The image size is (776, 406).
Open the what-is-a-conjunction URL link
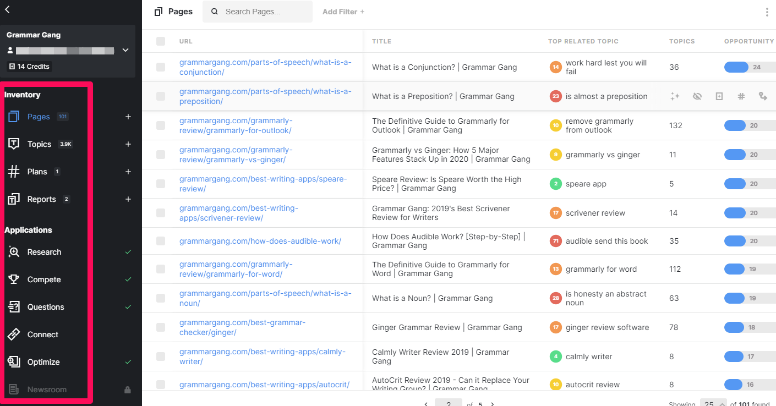pyautogui.click(x=265, y=67)
